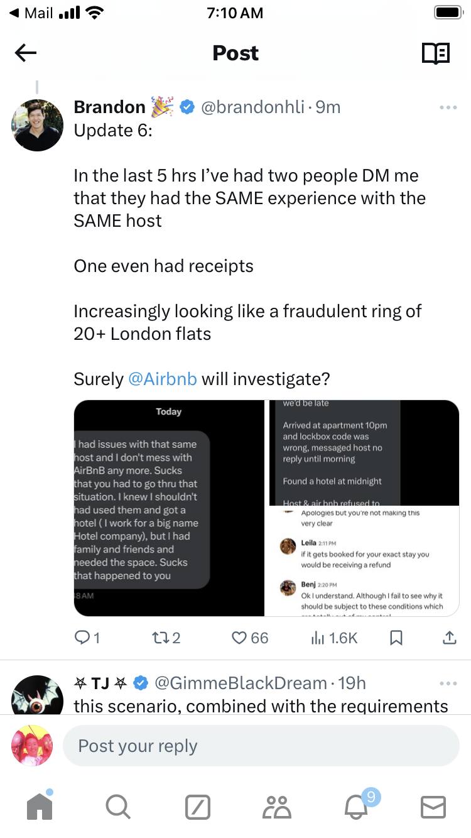Tap the @Airbnb mention link
Image resolution: width=471 pixels, height=838 pixels.
[163, 379]
